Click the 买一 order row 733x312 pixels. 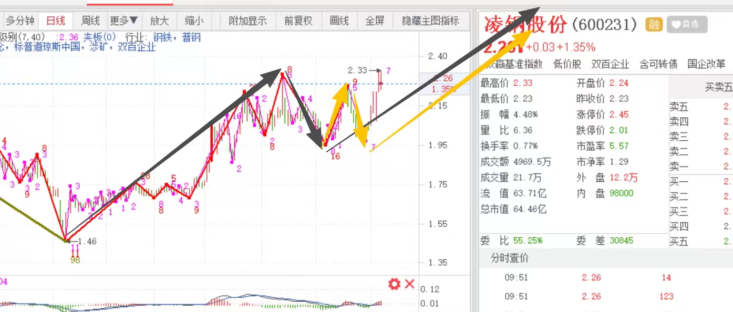coord(701,182)
